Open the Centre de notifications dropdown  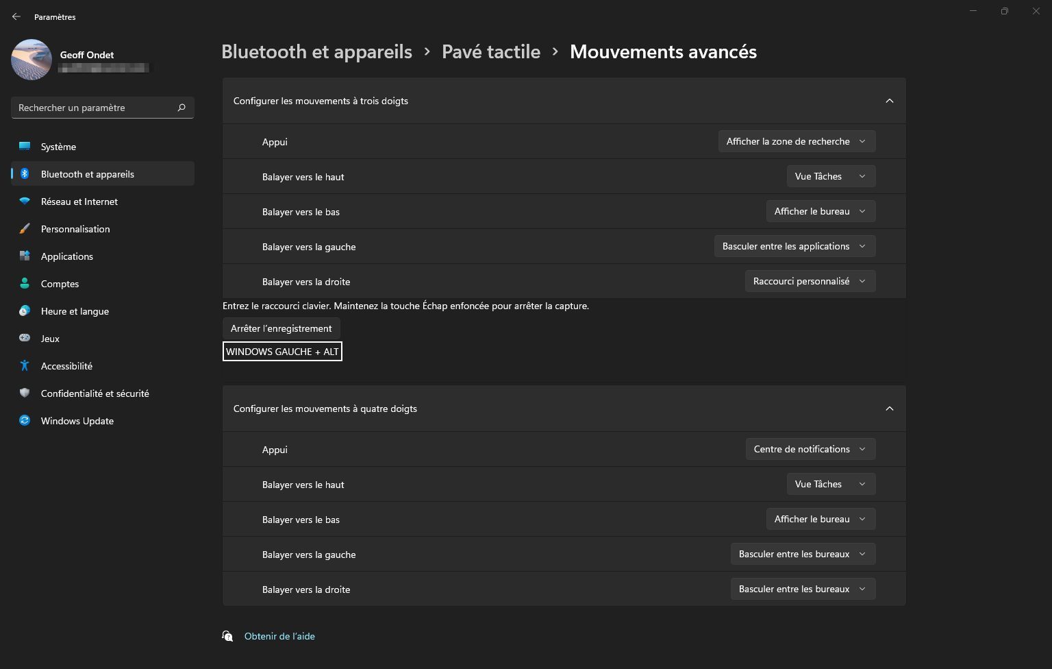(x=810, y=449)
